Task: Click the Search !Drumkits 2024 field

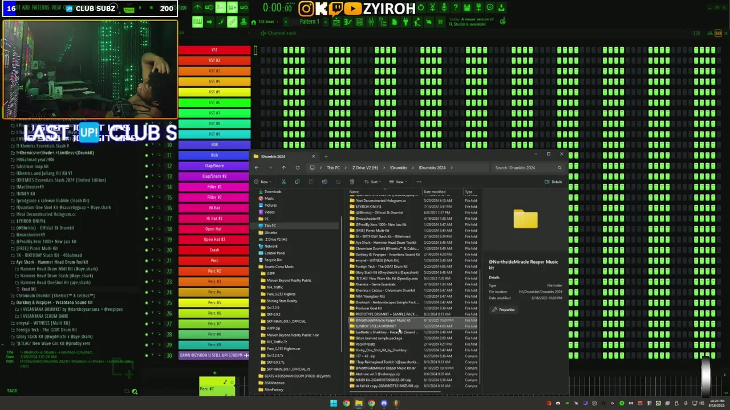Action: (x=528, y=167)
